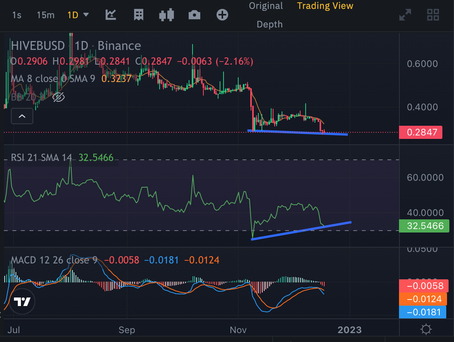
Task: Take a chart snapshot with camera icon
Action: point(194,15)
